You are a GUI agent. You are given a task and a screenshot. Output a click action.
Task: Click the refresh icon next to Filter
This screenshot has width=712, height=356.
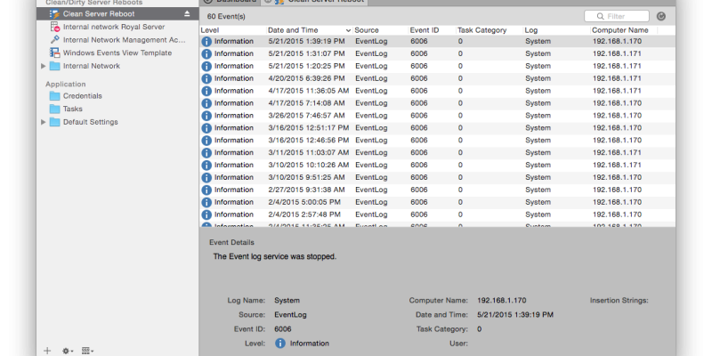(x=660, y=16)
